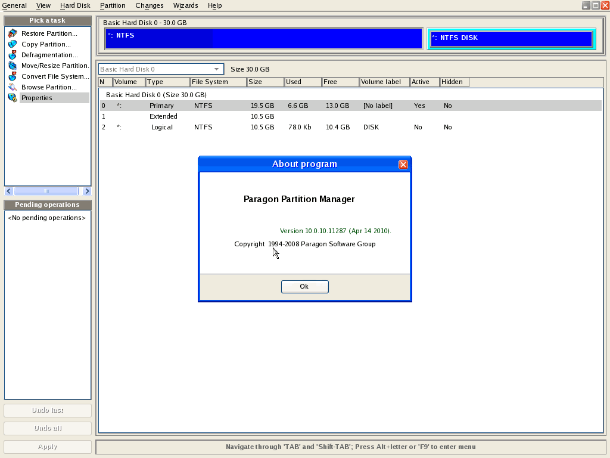Click the '6.6 GB' used value
Viewport: 610px width, 458px height.
coord(298,106)
